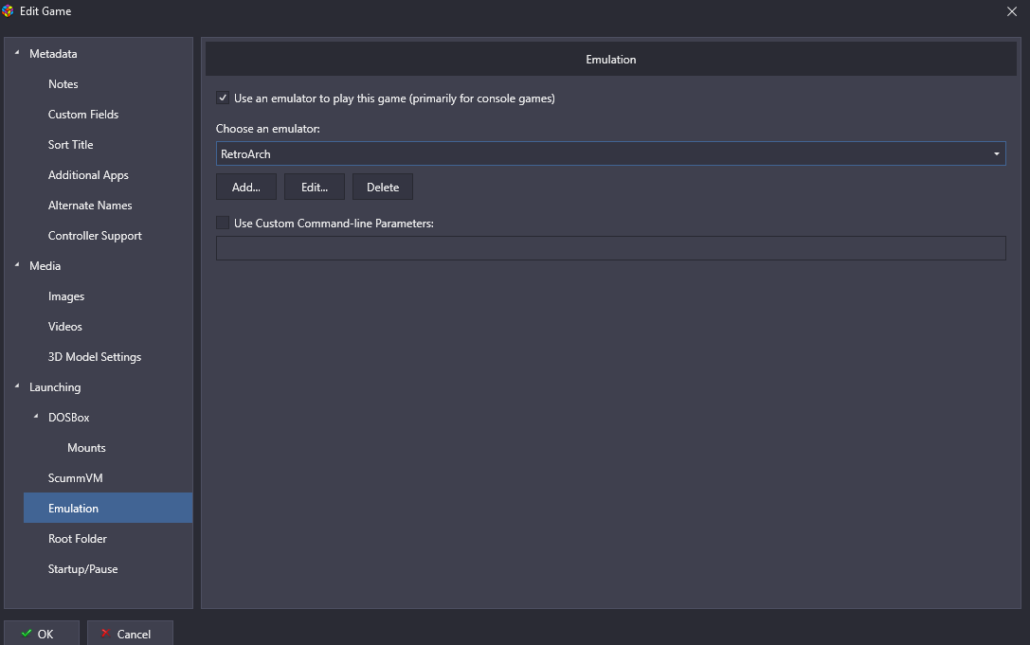Collapse the DOSBox tree node
The width and height of the screenshot is (1030, 645).
click(x=36, y=417)
